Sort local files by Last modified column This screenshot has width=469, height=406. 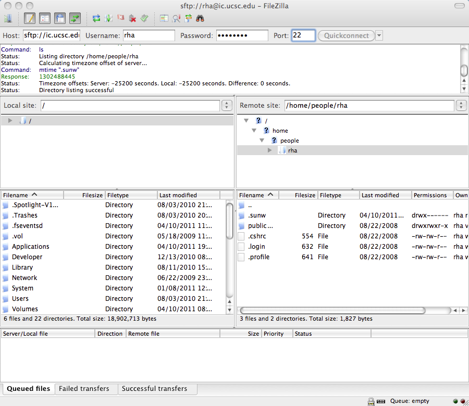(189, 195)
